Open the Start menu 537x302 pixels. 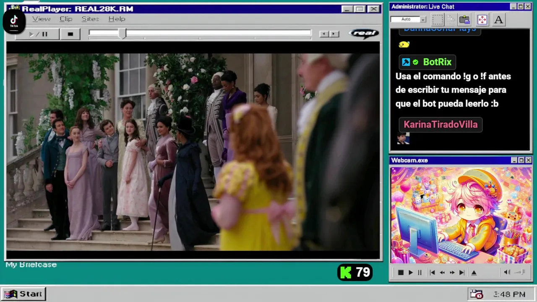tap(24, 294)
